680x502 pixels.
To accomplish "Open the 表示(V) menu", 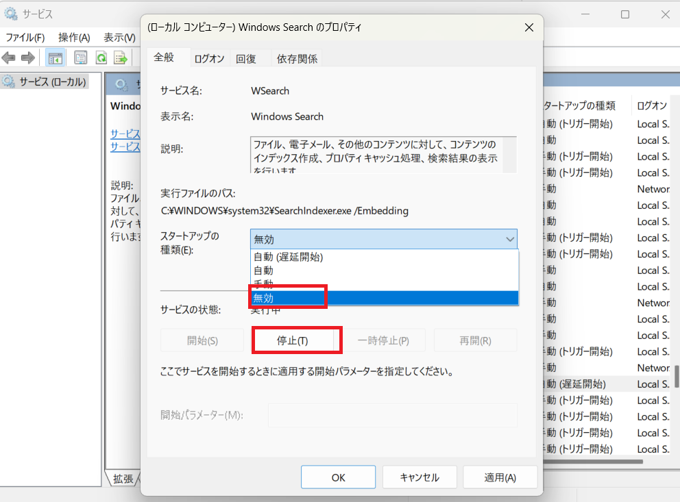I will pyautogui.click(x=119, y=38).
